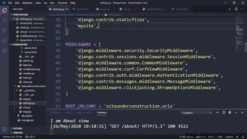Click the errors and warnings status indicator

[30, 137]
